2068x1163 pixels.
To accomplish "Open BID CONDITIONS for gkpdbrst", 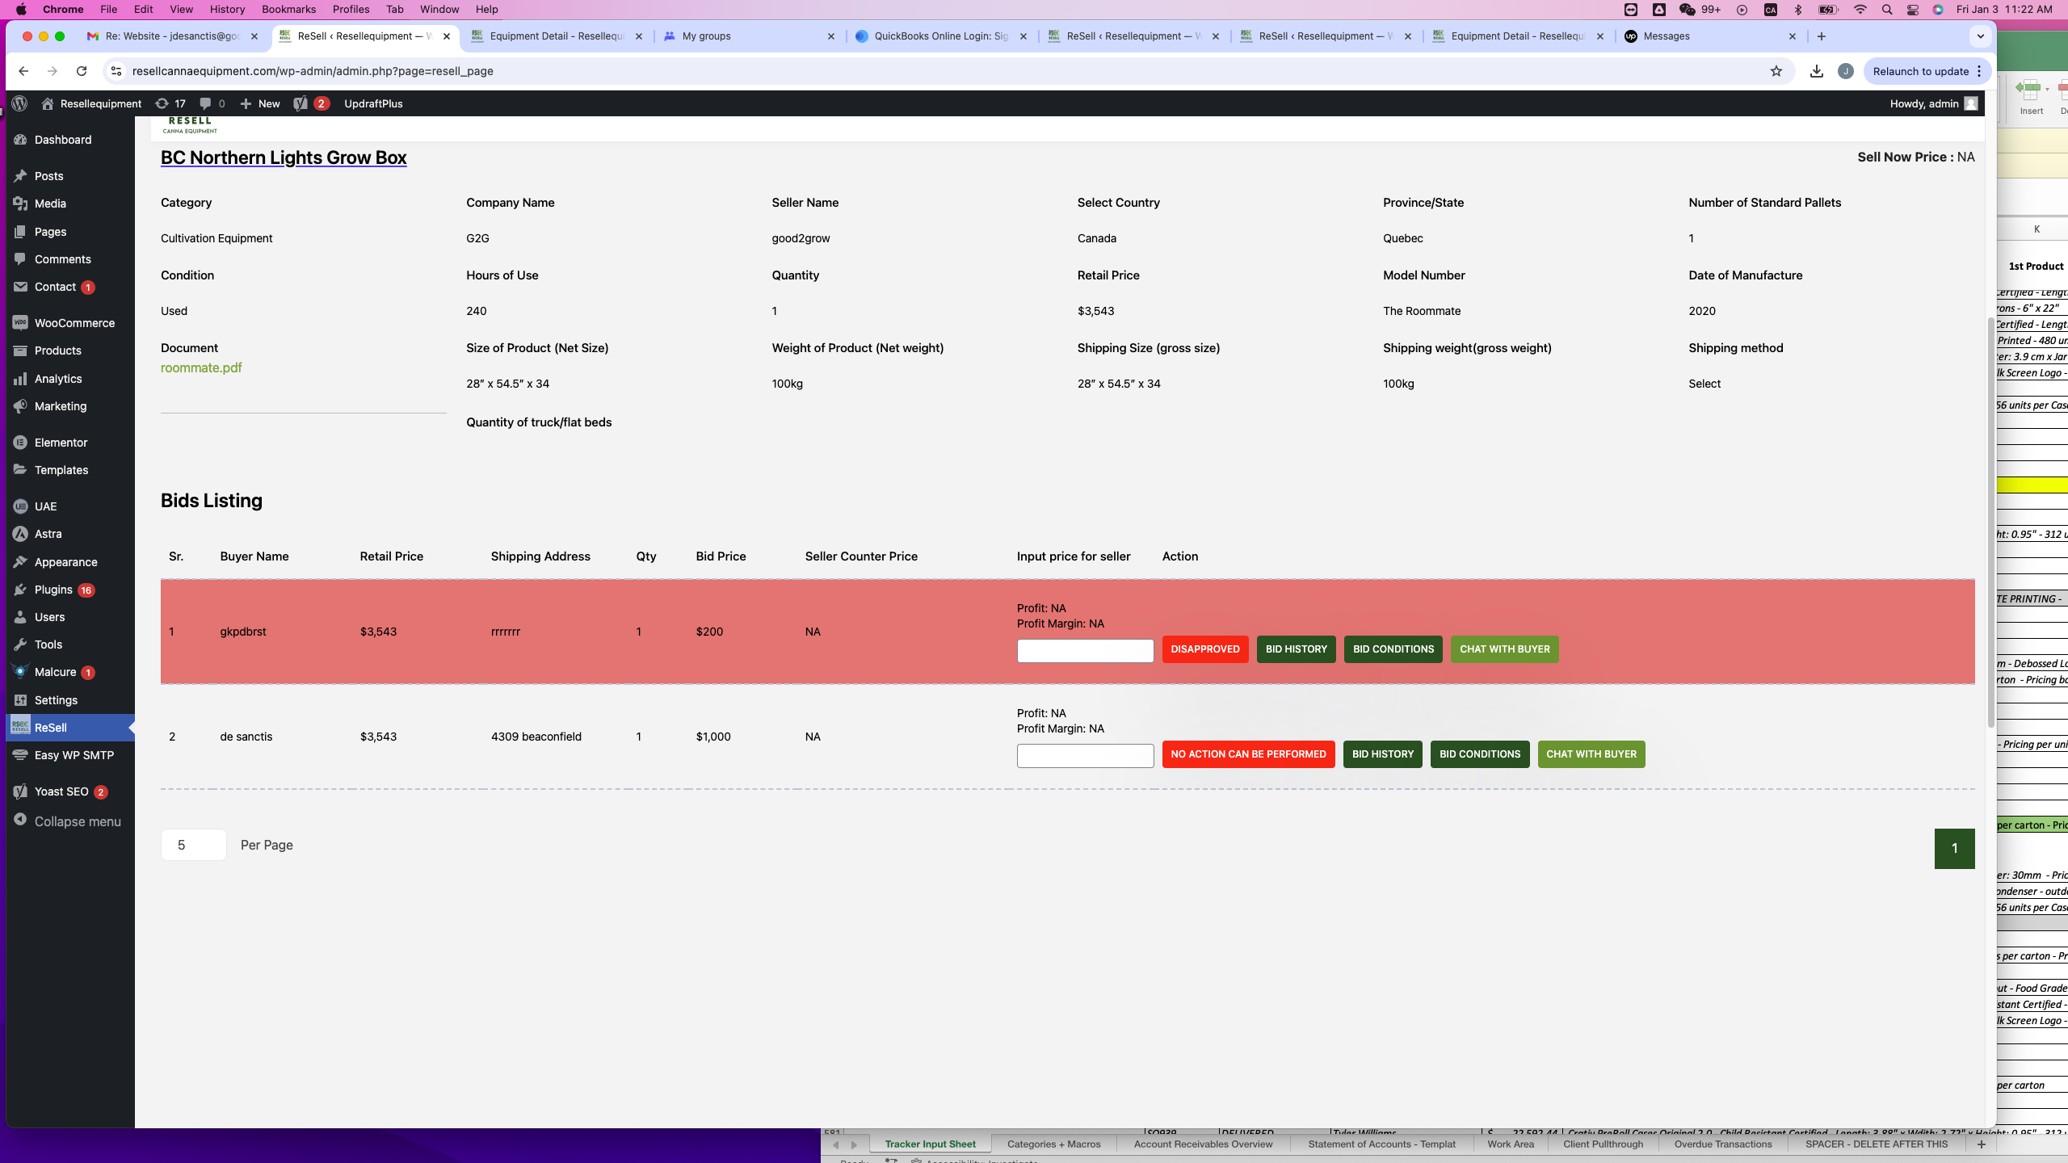I will (1393, 649).
